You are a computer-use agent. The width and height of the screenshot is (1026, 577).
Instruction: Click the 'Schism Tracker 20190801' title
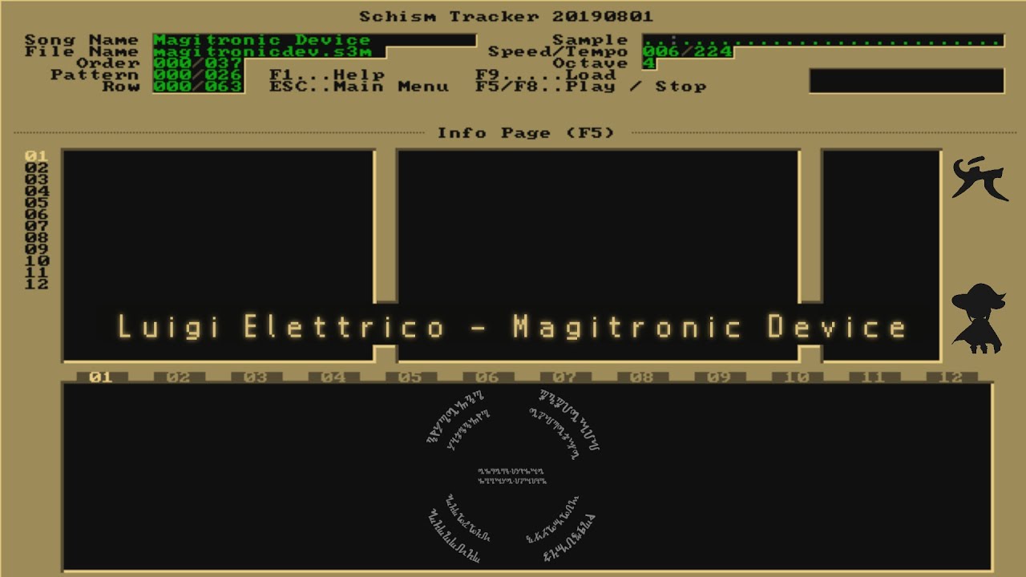[506, 17]
